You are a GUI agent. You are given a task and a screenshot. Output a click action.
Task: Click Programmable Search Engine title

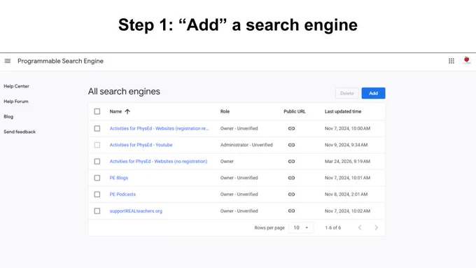point(60,61)
